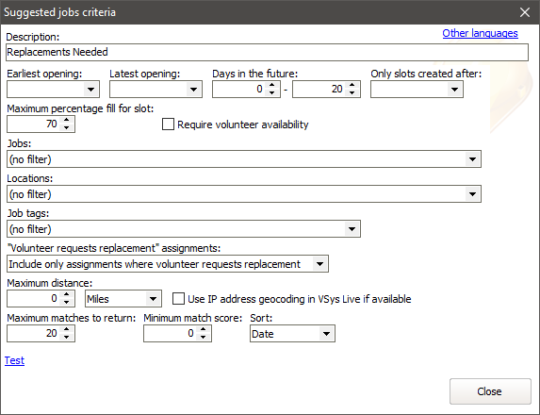
Task: Click the Close button
Action: point(490,391)
